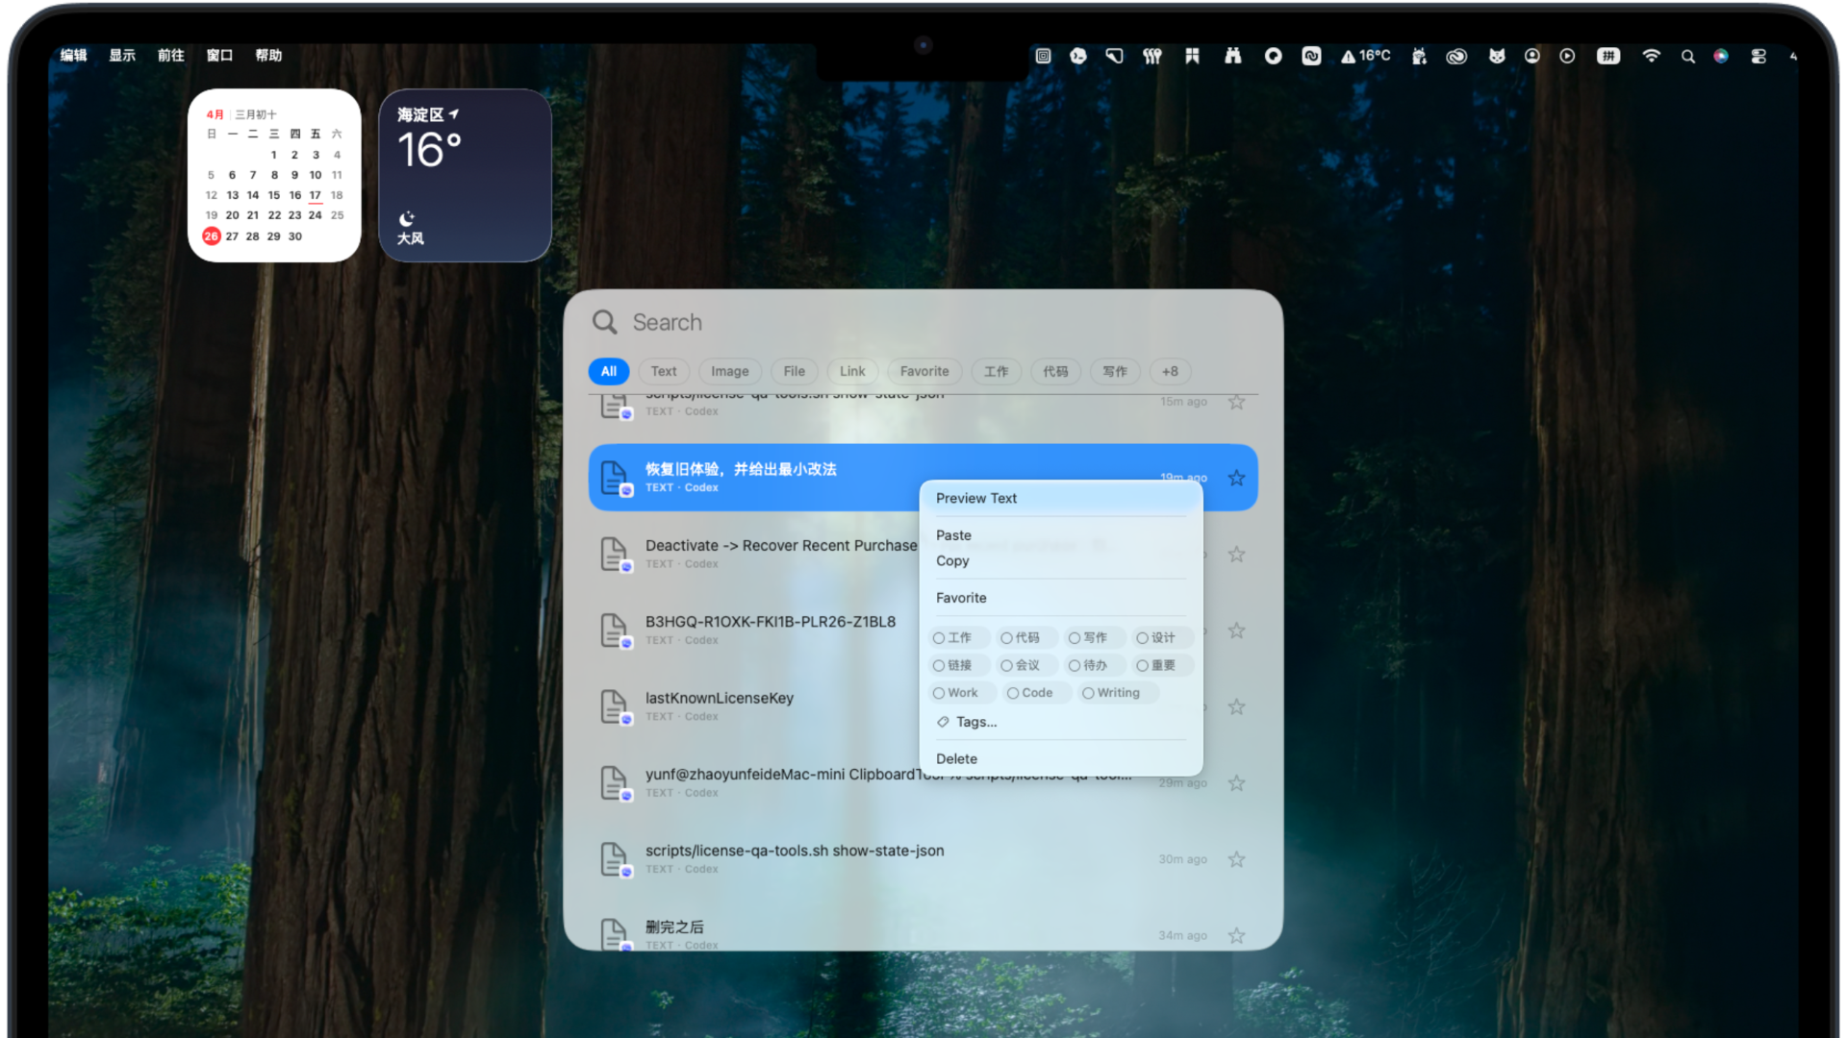Star the scripts/license-qa-tools.sh show-state-json item
The width and height of the screenshot is (1847, 1038).
point(1236,859)
